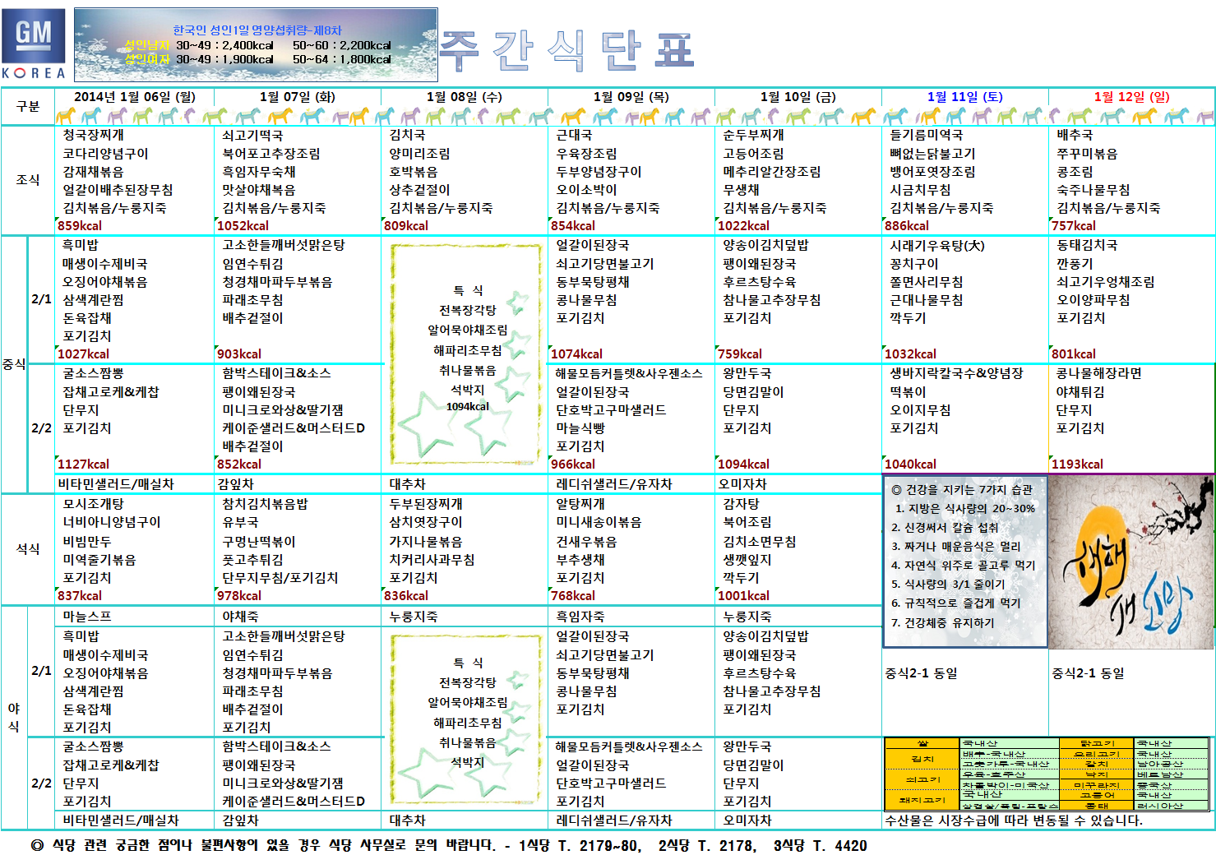Click tip 1. 지방은 식사량의 20~30%
Image resolution: width=1216 pixels, height=855 pixels.
click(x=965, y=509)
